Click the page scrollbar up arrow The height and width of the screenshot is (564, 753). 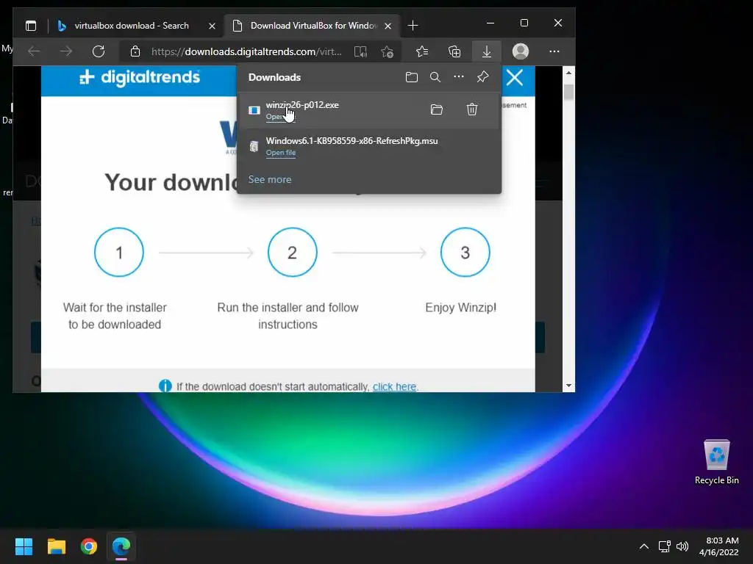[x=568, y=73]
